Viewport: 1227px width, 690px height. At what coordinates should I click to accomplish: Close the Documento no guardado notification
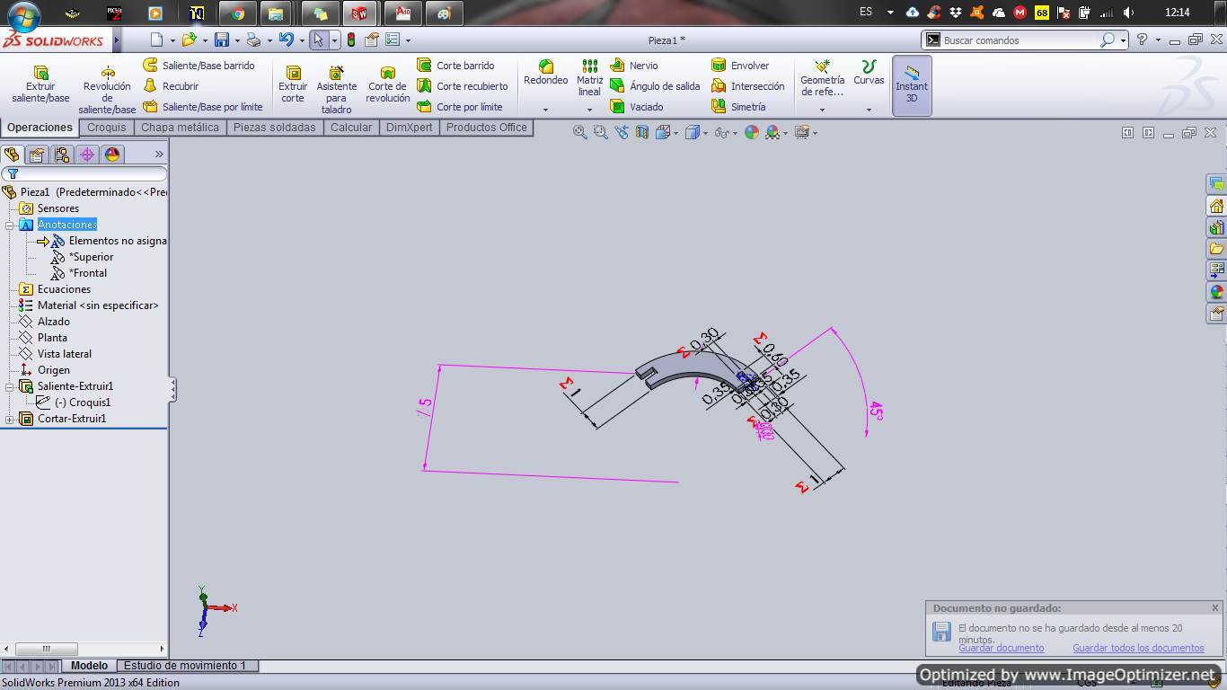click(1214, 608)
